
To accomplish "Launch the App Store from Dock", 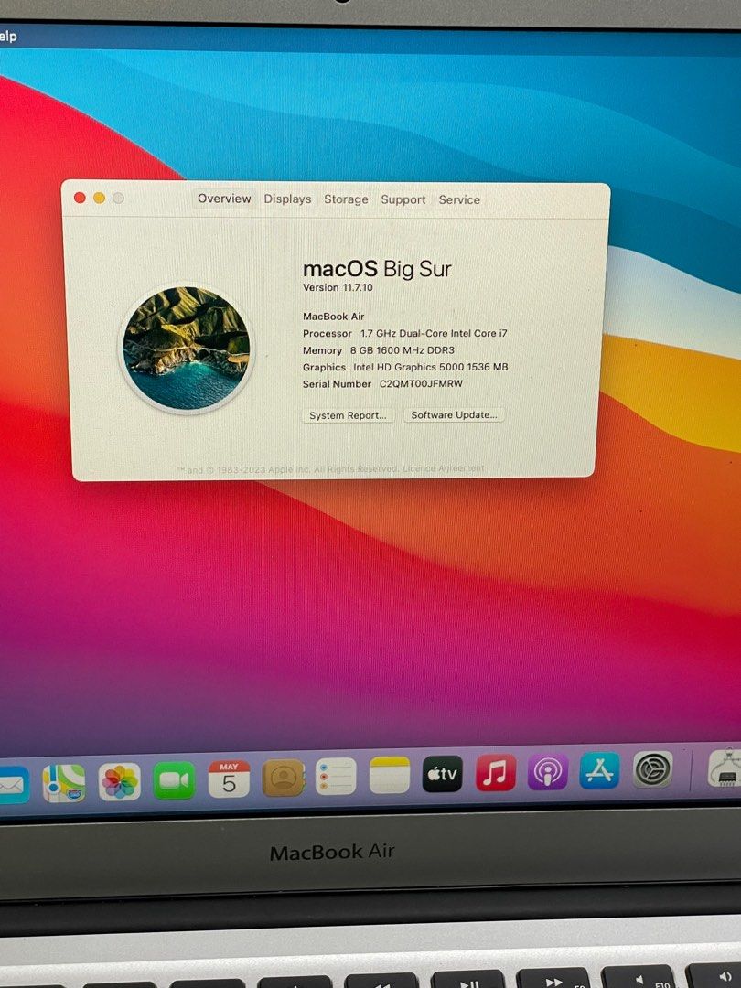I will tap(600, 770).
